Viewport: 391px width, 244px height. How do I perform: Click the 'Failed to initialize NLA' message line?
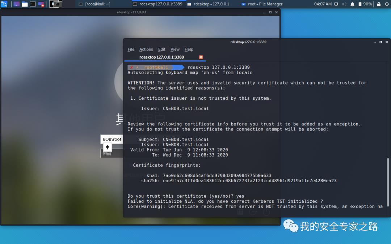click(x=225, y=201)
